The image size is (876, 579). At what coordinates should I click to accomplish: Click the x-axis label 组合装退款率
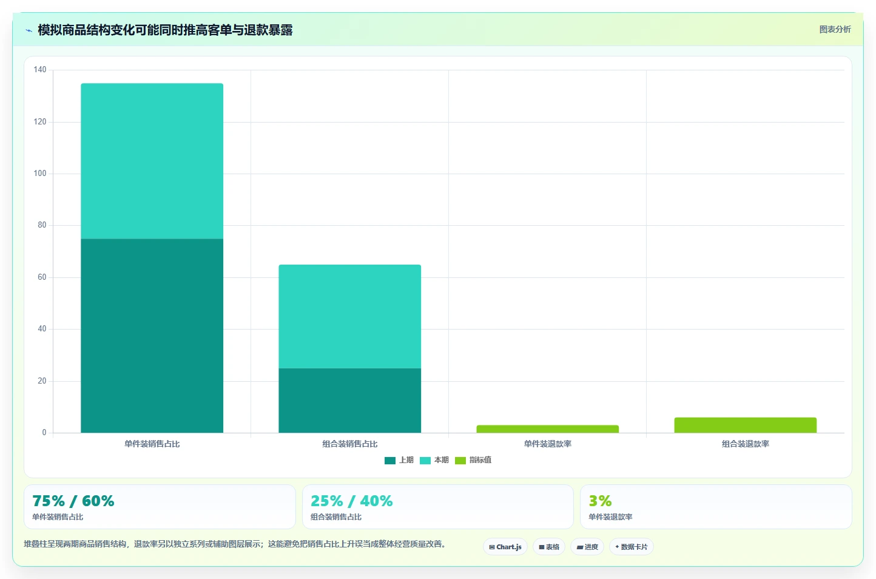click(746, 444)
